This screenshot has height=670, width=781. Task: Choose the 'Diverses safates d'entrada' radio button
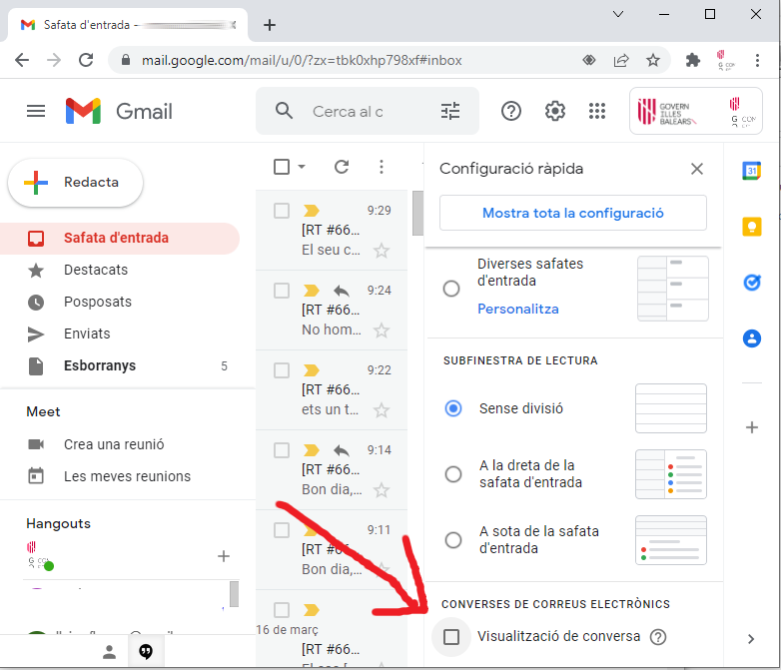451,289
